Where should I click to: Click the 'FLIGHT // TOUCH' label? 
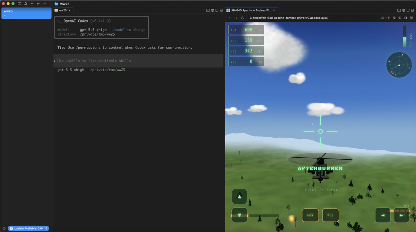(320, 190)
